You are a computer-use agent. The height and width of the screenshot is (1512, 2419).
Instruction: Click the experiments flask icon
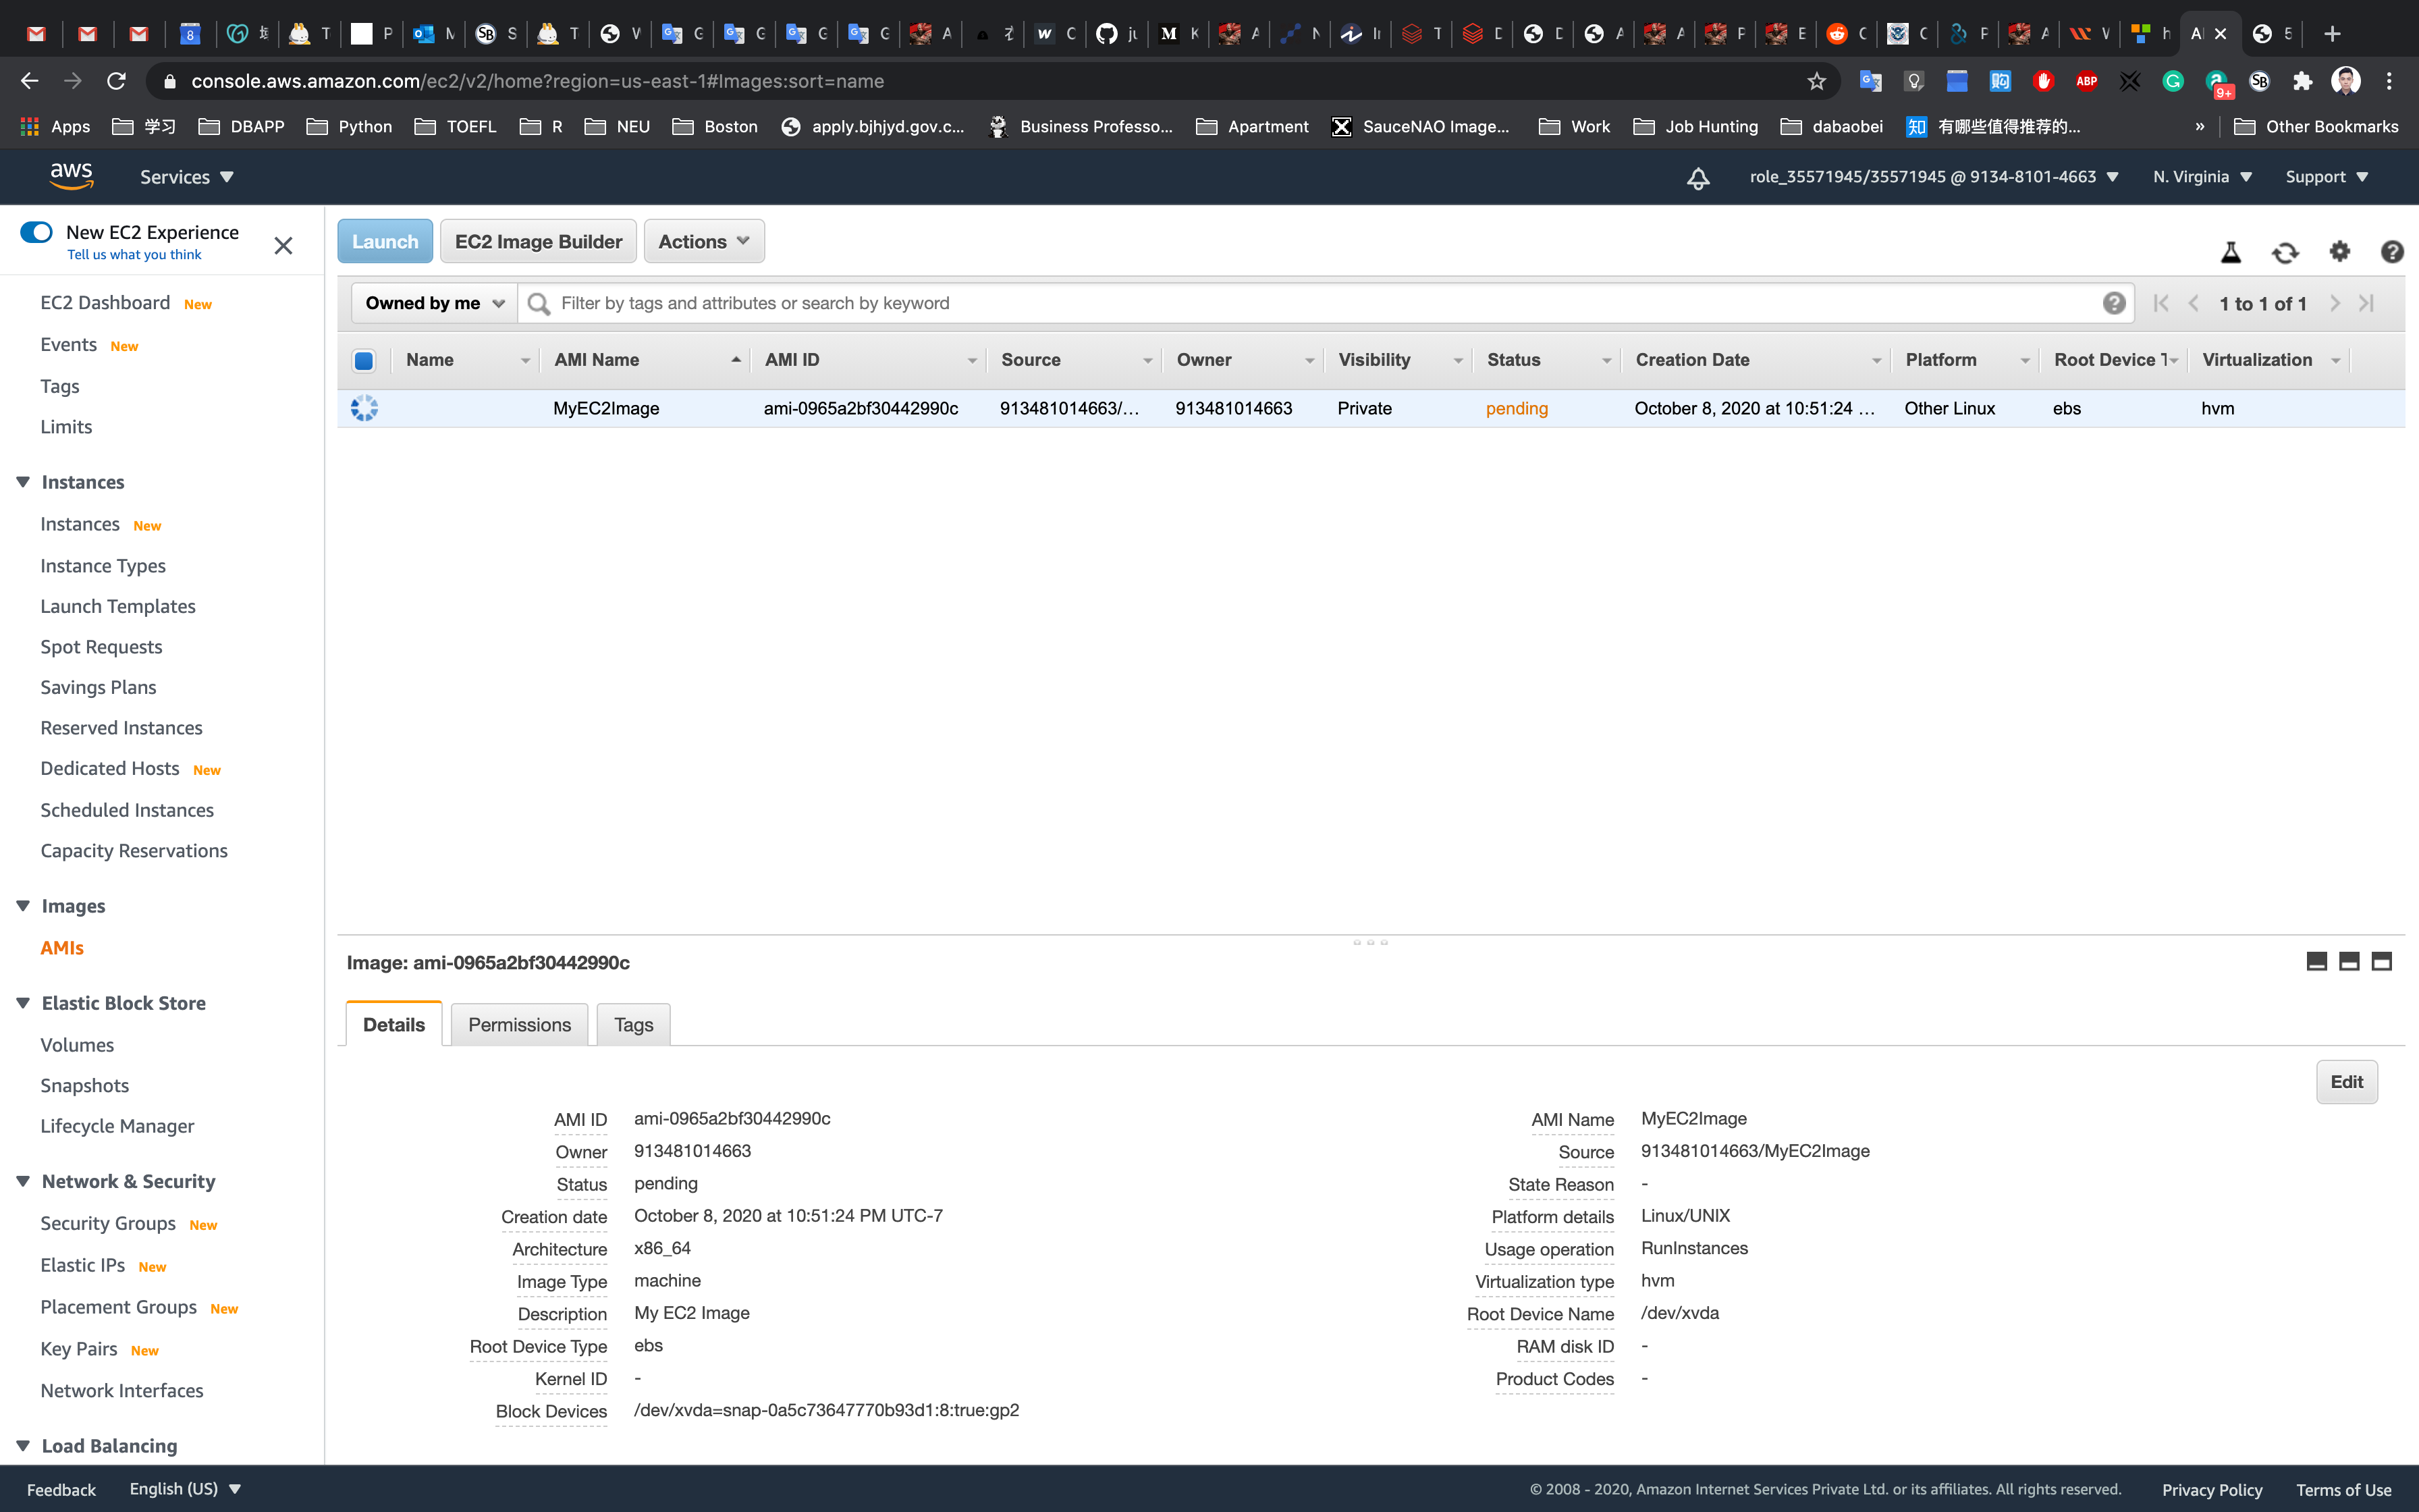(2231, 252)
